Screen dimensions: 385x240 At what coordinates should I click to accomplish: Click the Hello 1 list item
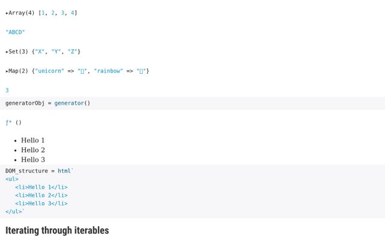pos(33,140)
